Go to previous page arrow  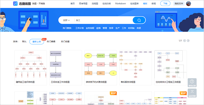pyautogui.click(x=184, y=41)
